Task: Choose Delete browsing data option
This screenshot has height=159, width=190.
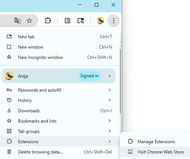Action: (x=59, y=152)
